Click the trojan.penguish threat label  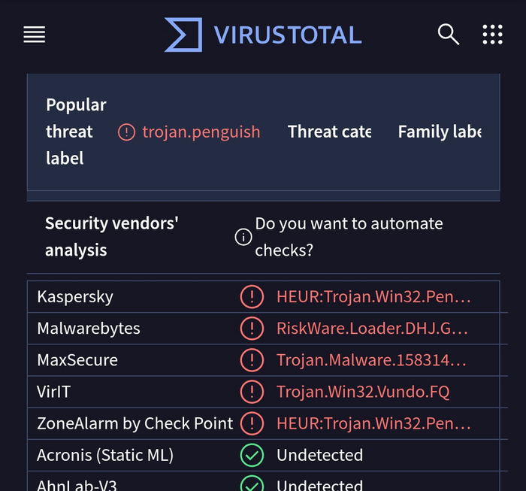coord(201,132)
